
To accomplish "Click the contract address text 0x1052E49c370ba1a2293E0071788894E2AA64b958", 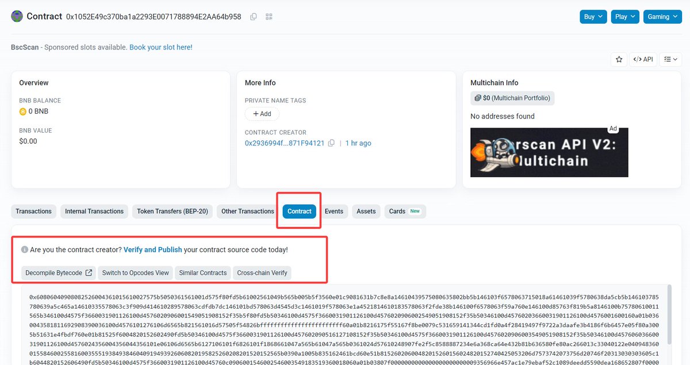I will coord(154,17).
